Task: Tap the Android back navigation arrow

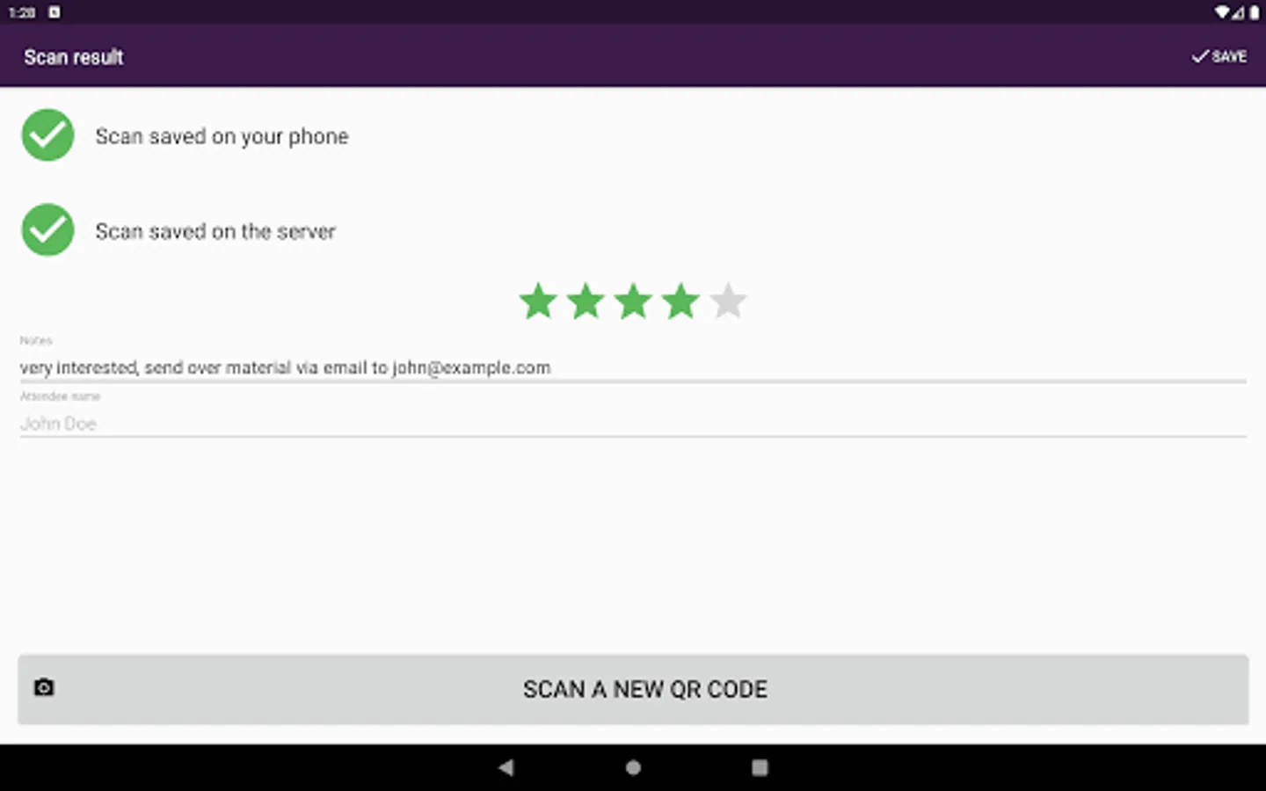Action: tap(506, 767)
